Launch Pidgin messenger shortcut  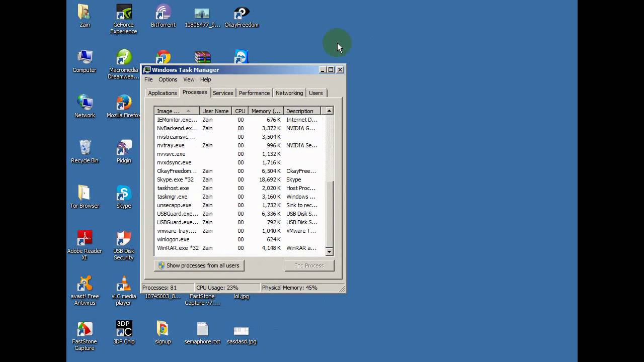tap(124, 152)
